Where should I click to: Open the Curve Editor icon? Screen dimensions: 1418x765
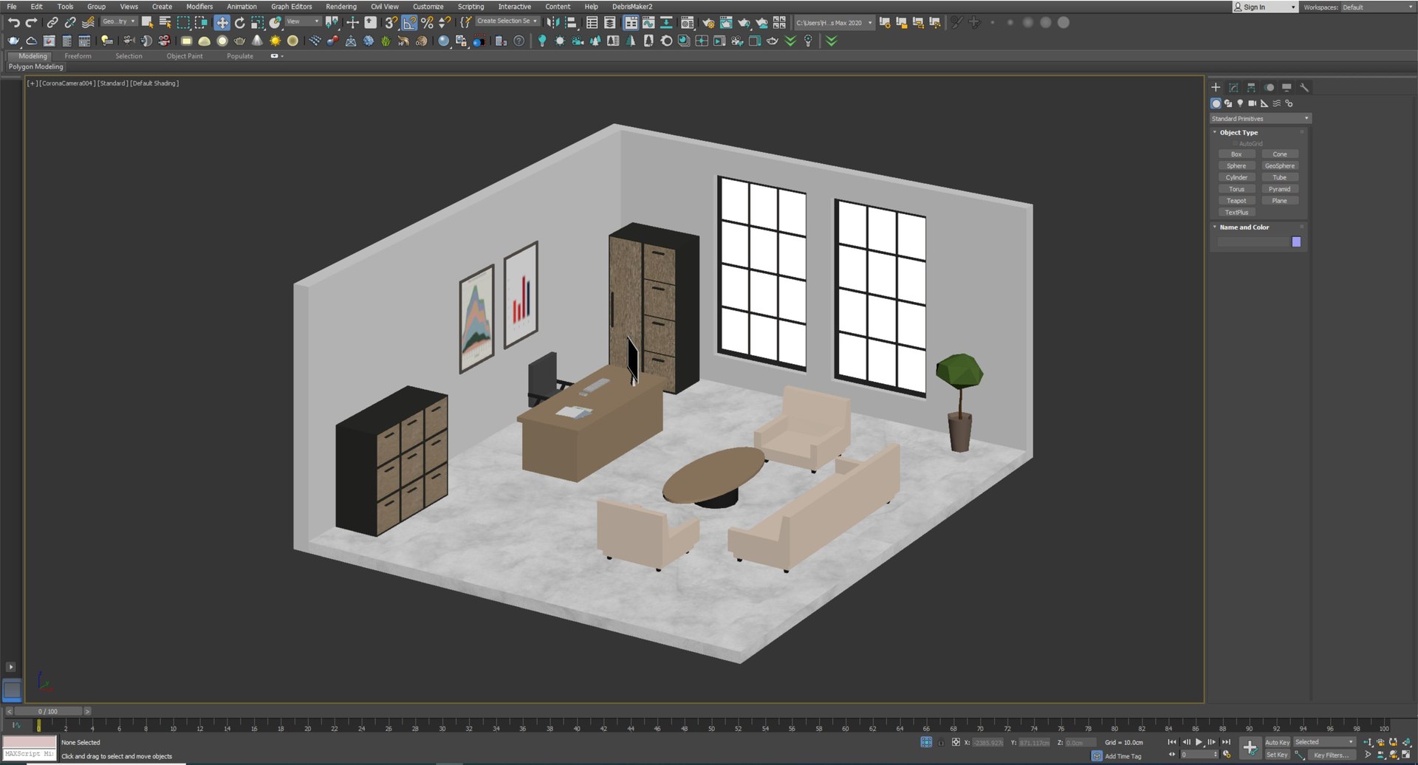click(648, 23)
